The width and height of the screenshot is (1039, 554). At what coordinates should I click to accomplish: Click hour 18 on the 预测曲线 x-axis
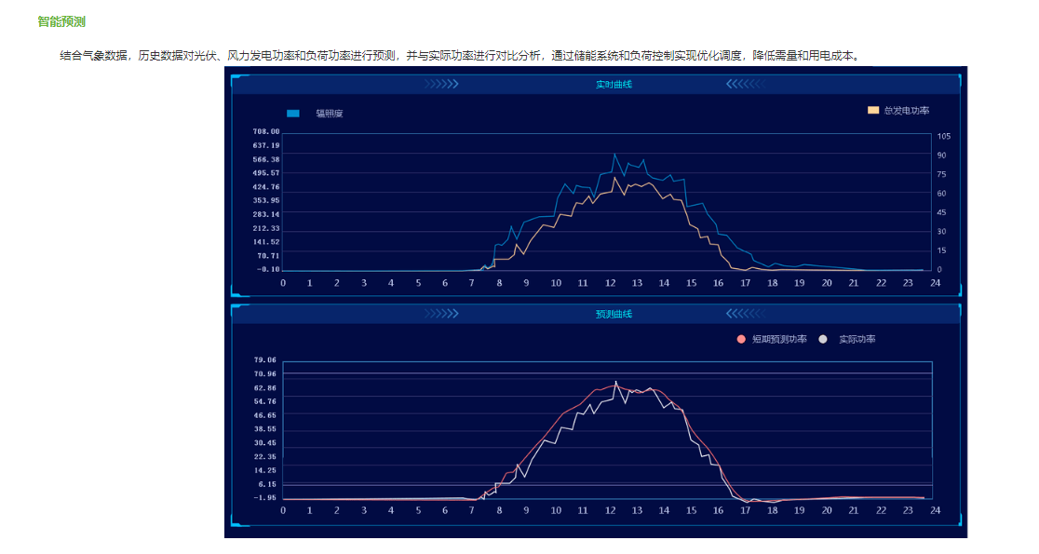(x=773, y=510)
